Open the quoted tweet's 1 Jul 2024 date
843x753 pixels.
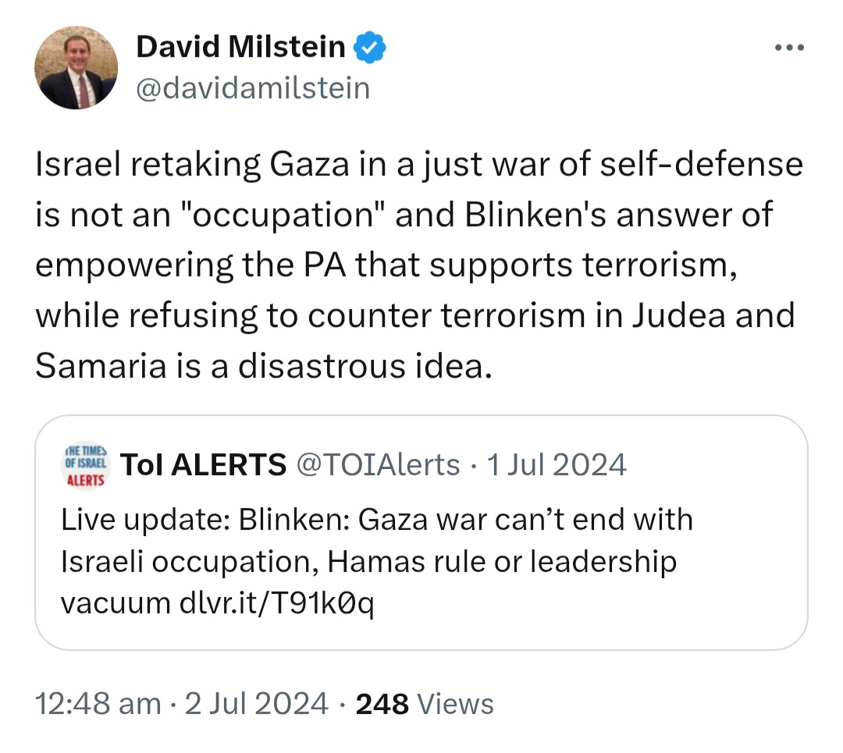tap(557, 465)
